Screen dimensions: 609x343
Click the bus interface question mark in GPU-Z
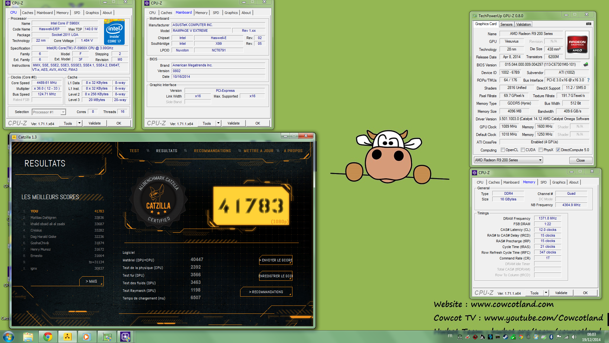(588, 80)
